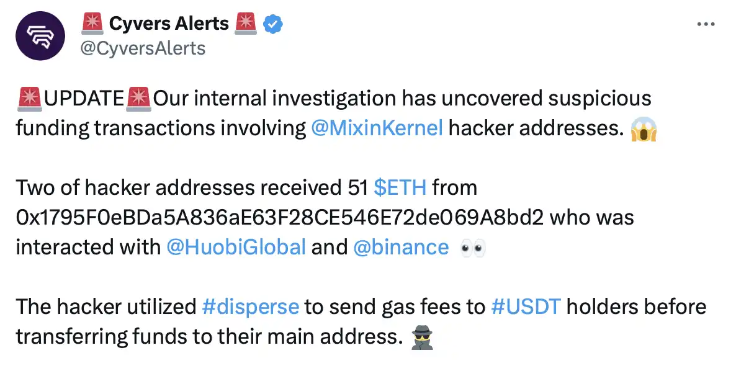
Task: Click the screaming face emoji
Action: pyautogui.click(x=644, y=128)
